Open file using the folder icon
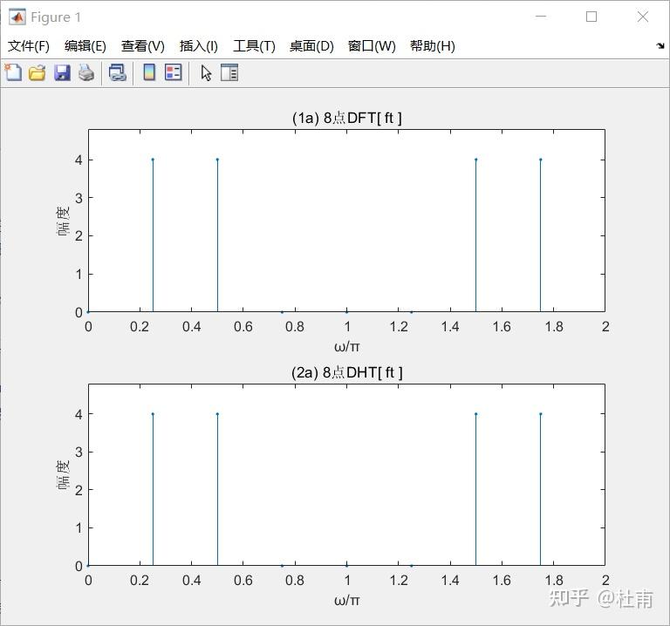This screenshot has height=626, width=670. click(38, 72)
